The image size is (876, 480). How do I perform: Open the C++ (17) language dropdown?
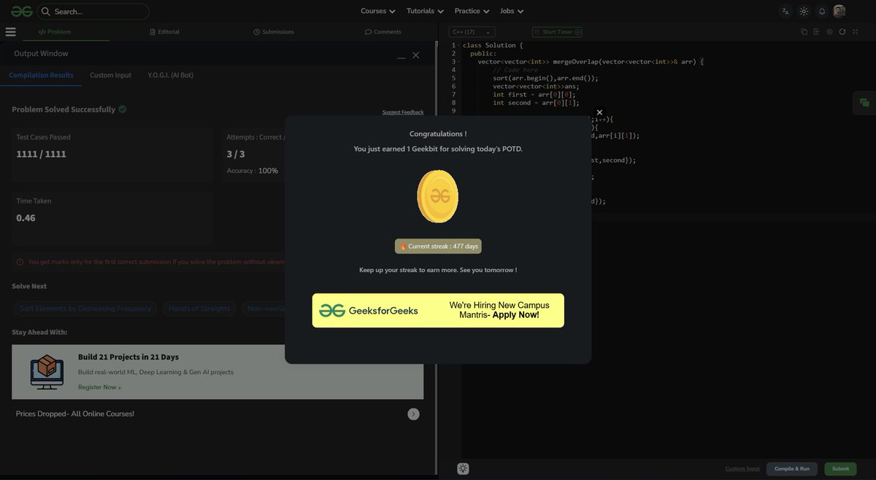[472, 32]
